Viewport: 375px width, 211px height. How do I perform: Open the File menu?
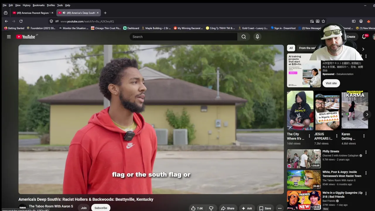[4, 5]
